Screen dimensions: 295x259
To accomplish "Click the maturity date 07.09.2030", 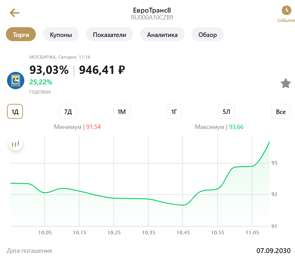I will (273, 251).
